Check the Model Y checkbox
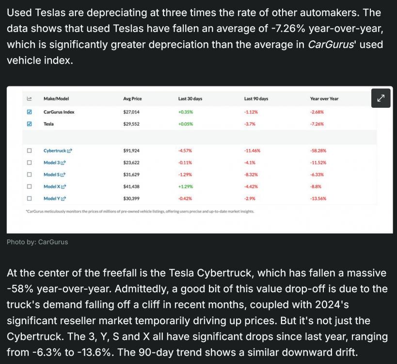 (29, 199)
